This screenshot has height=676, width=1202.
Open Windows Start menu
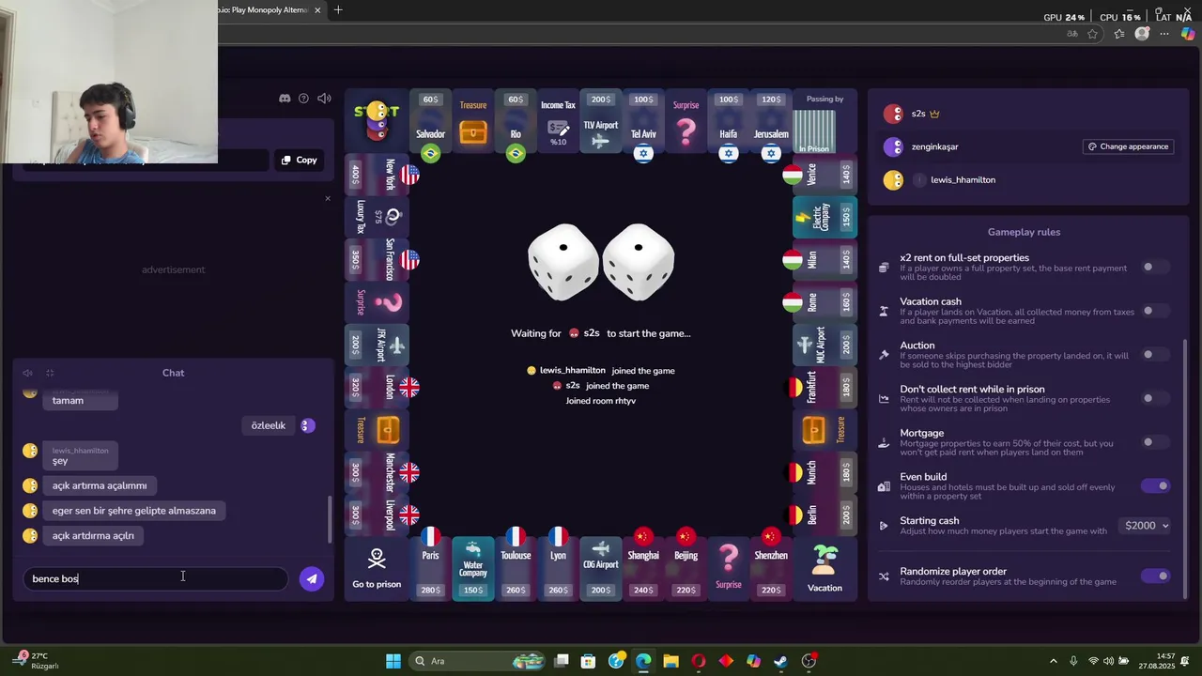pyautogui.click(x=393, y=661)
